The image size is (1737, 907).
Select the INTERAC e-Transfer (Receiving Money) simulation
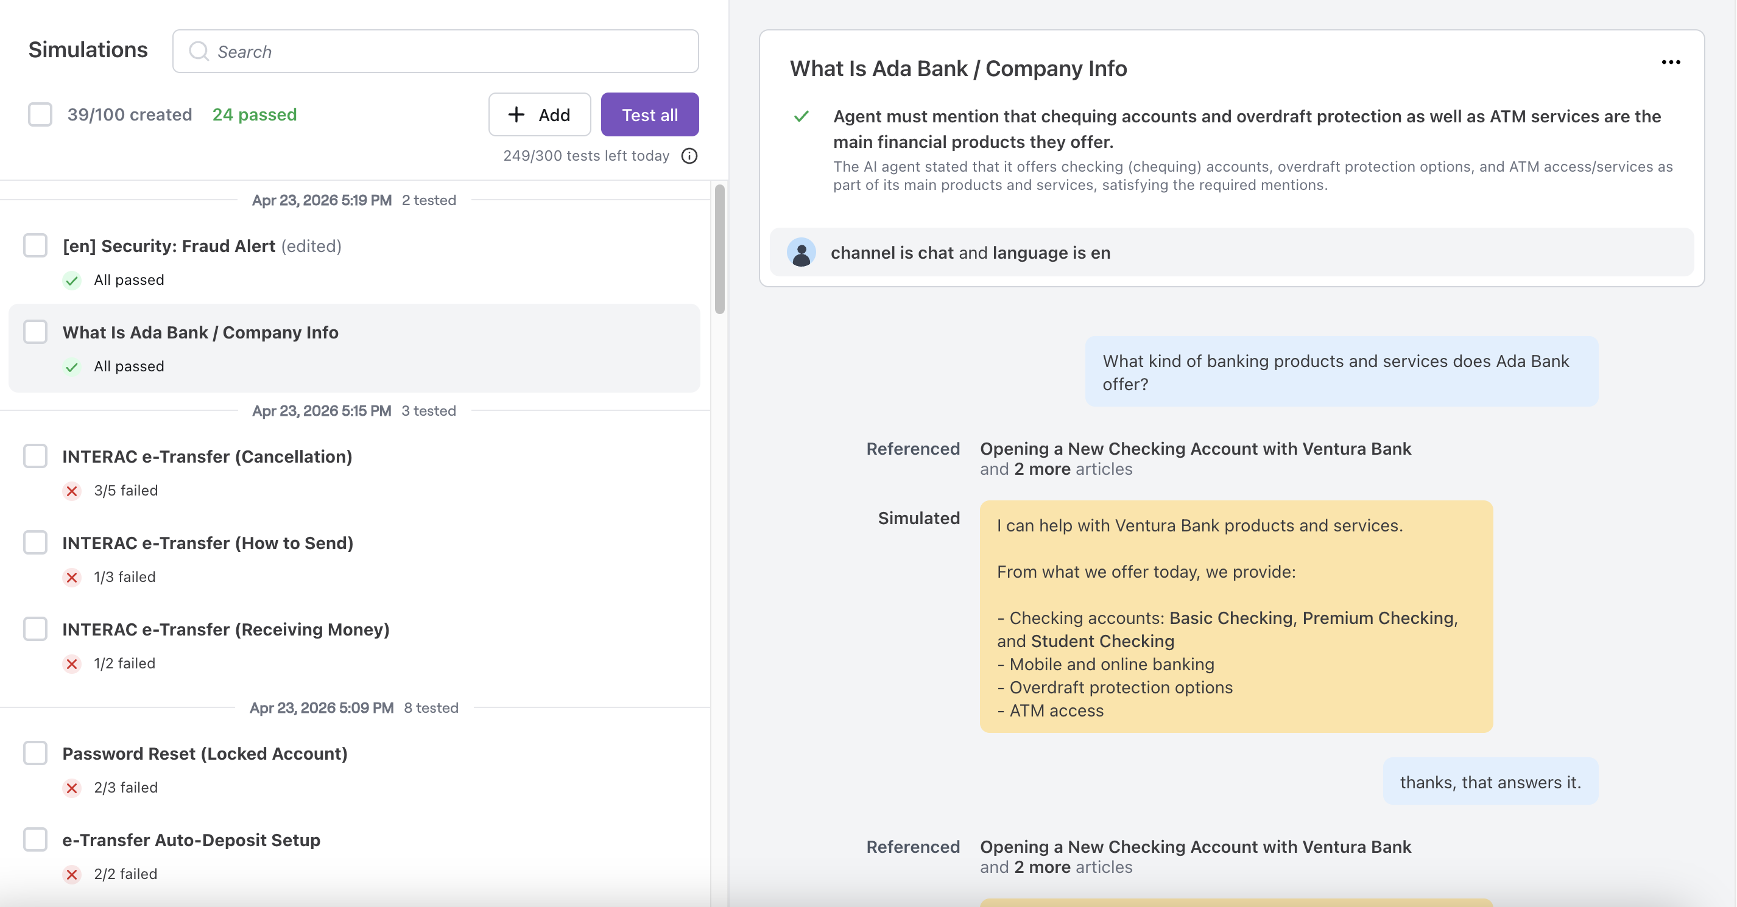[x=226, y=629]
